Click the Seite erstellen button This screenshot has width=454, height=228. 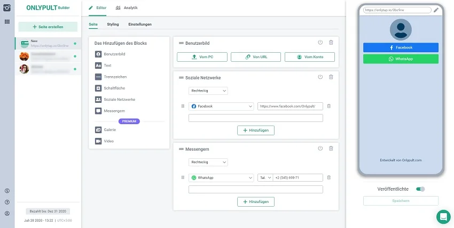tap(48, 27)
